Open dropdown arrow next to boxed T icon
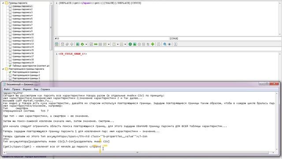Screen dimensions: 282x159 click(118, 44)
